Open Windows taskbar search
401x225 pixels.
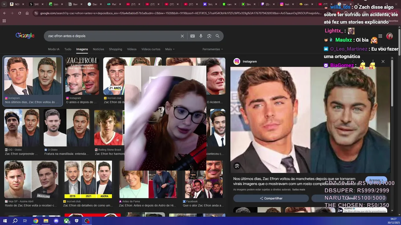[x=15, y=221]
